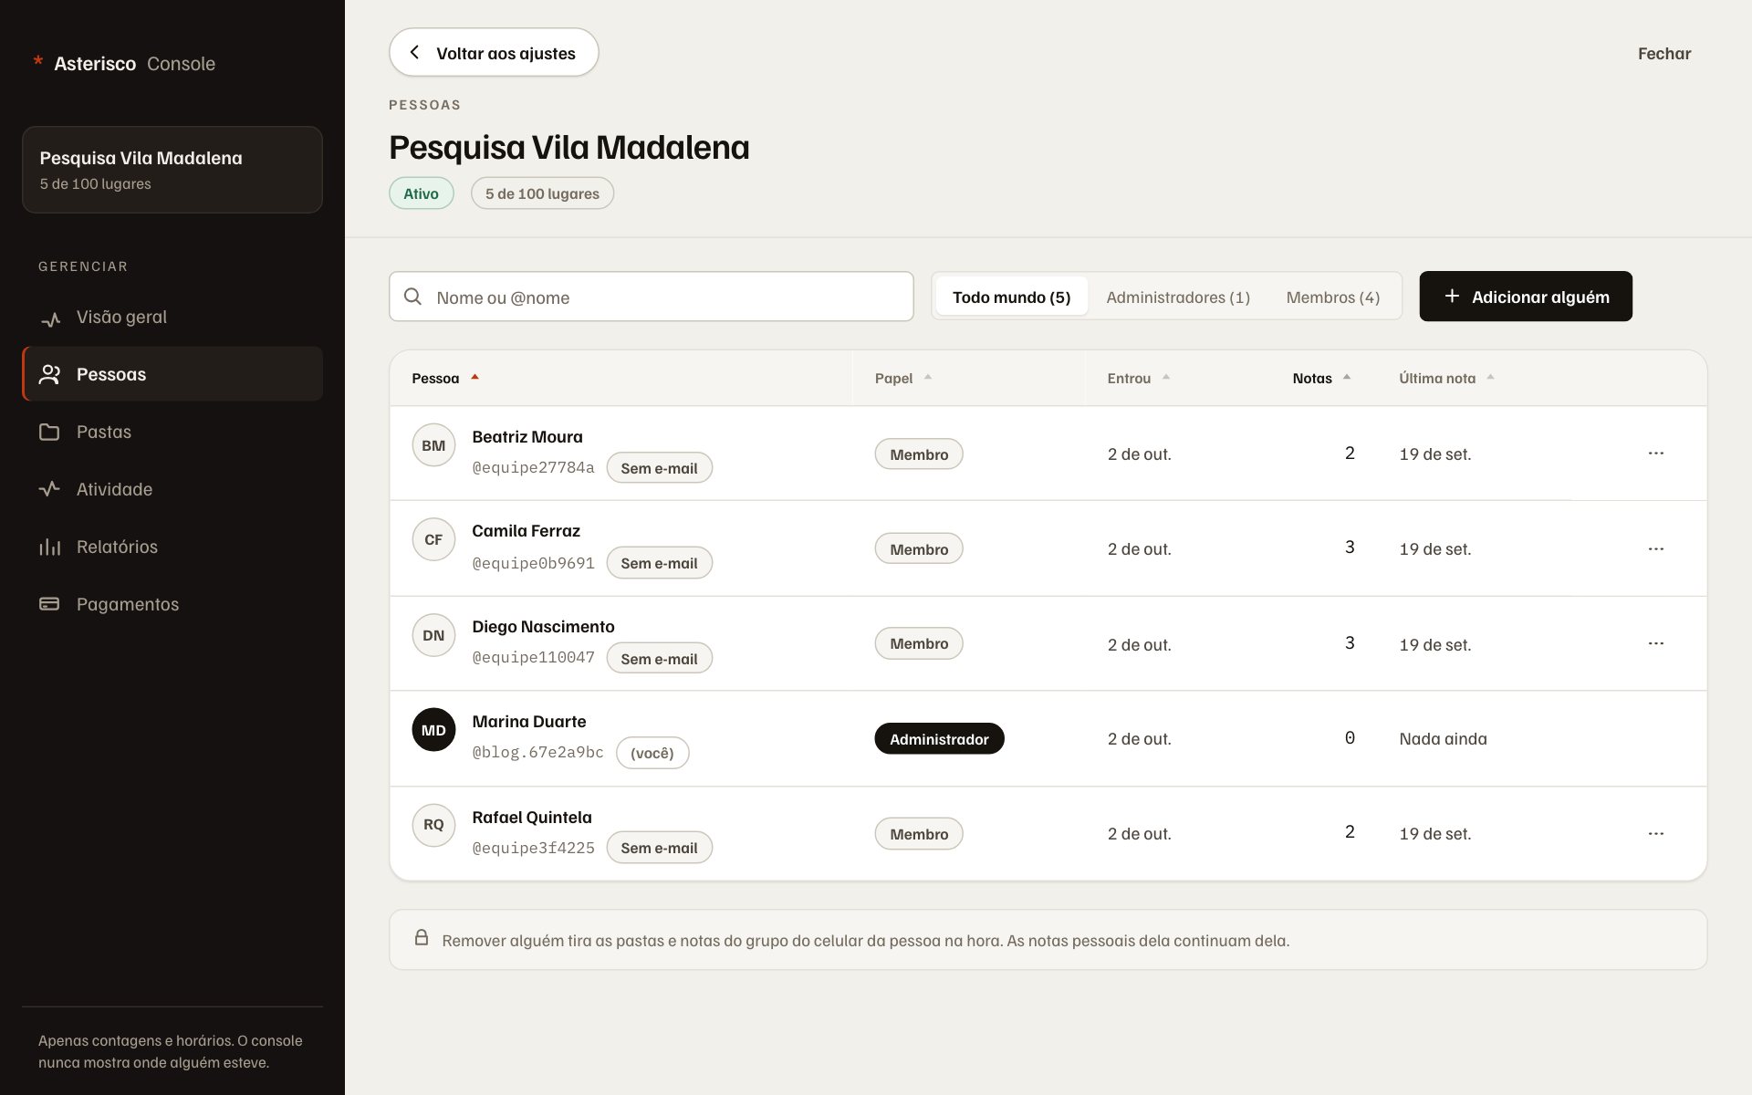The height and width of the screenshot is (1095, 1752).
Task: Open Visão geral in the sidebar
Action: (x=172, y=318)
